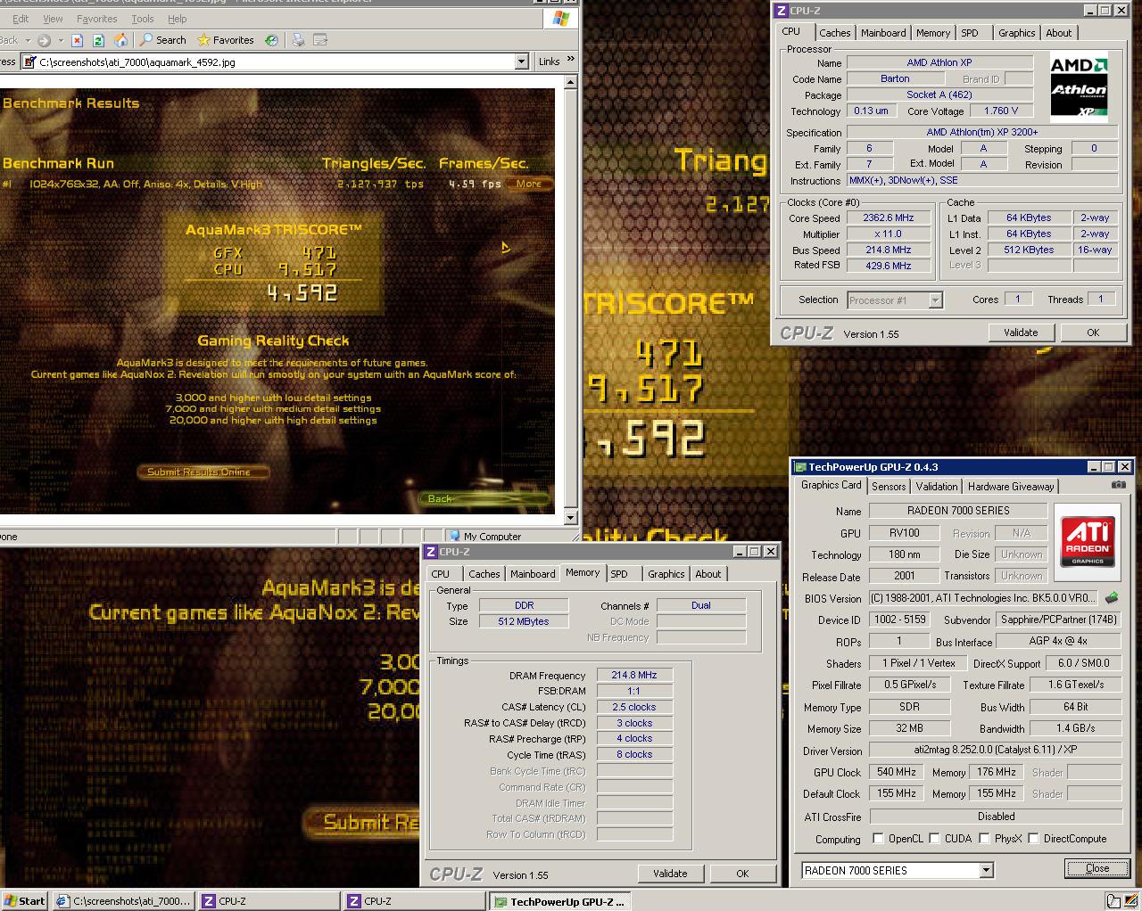
Task: Click the 2362.6 MHz Core Speed value
Action: click(889, 217)
